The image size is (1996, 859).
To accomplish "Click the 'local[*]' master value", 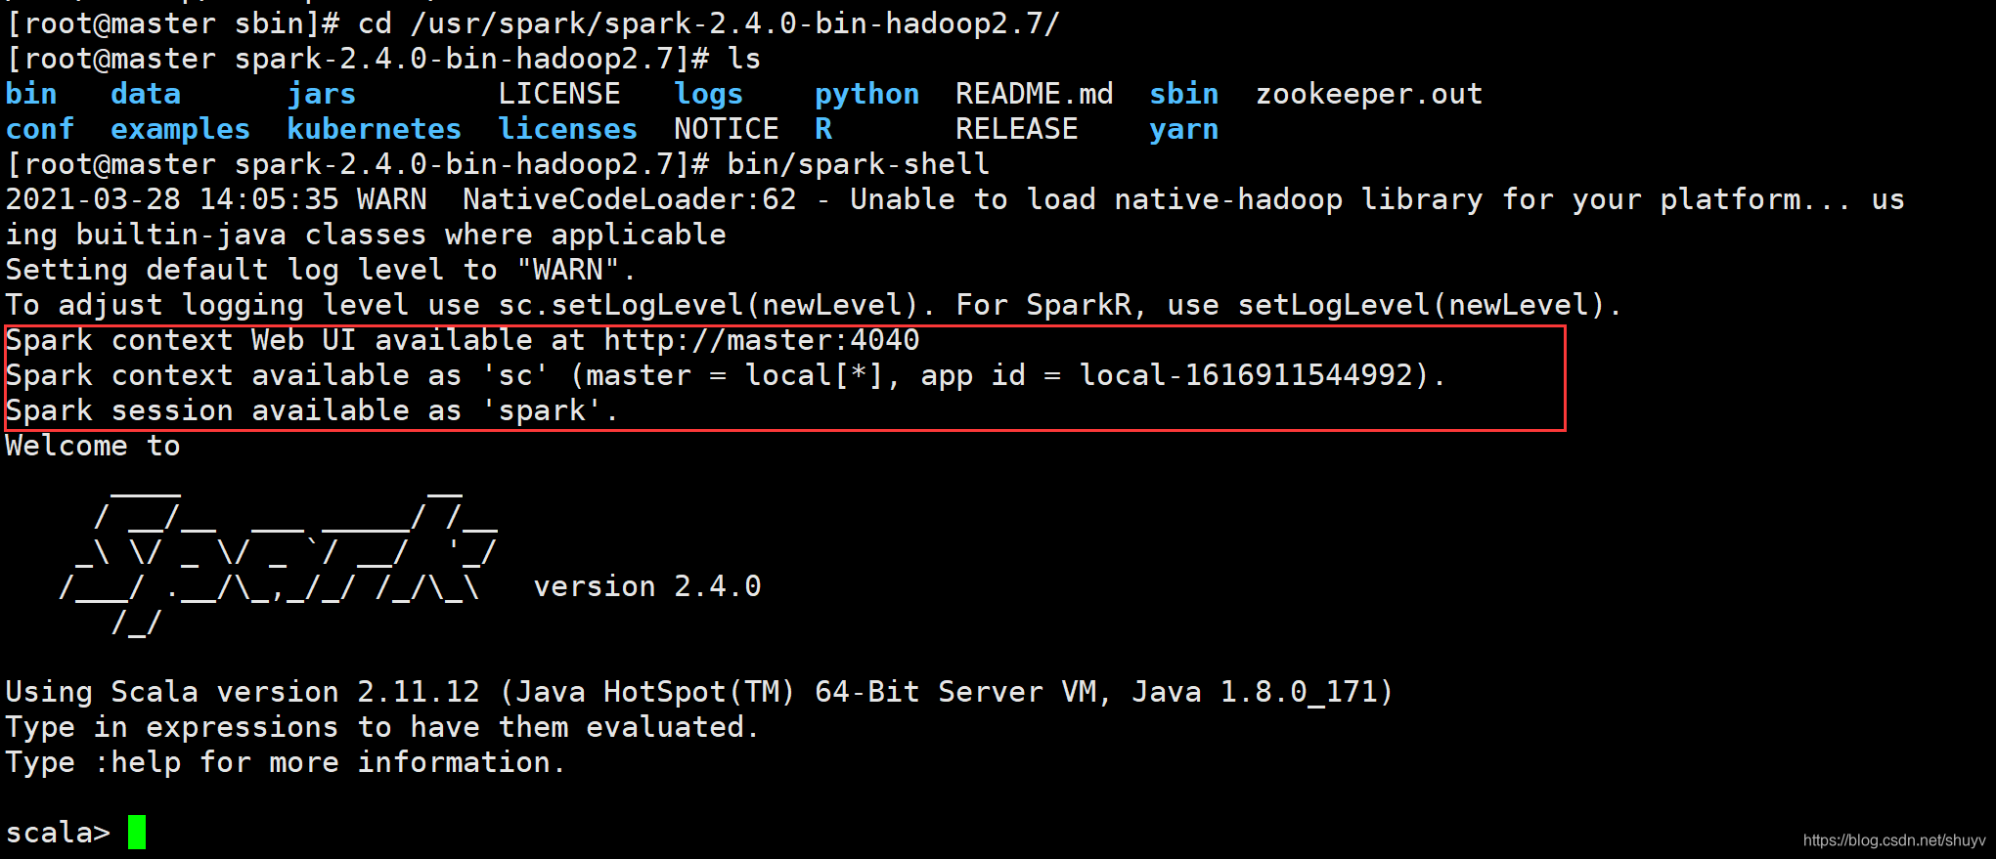I will [x=814, y=375].
